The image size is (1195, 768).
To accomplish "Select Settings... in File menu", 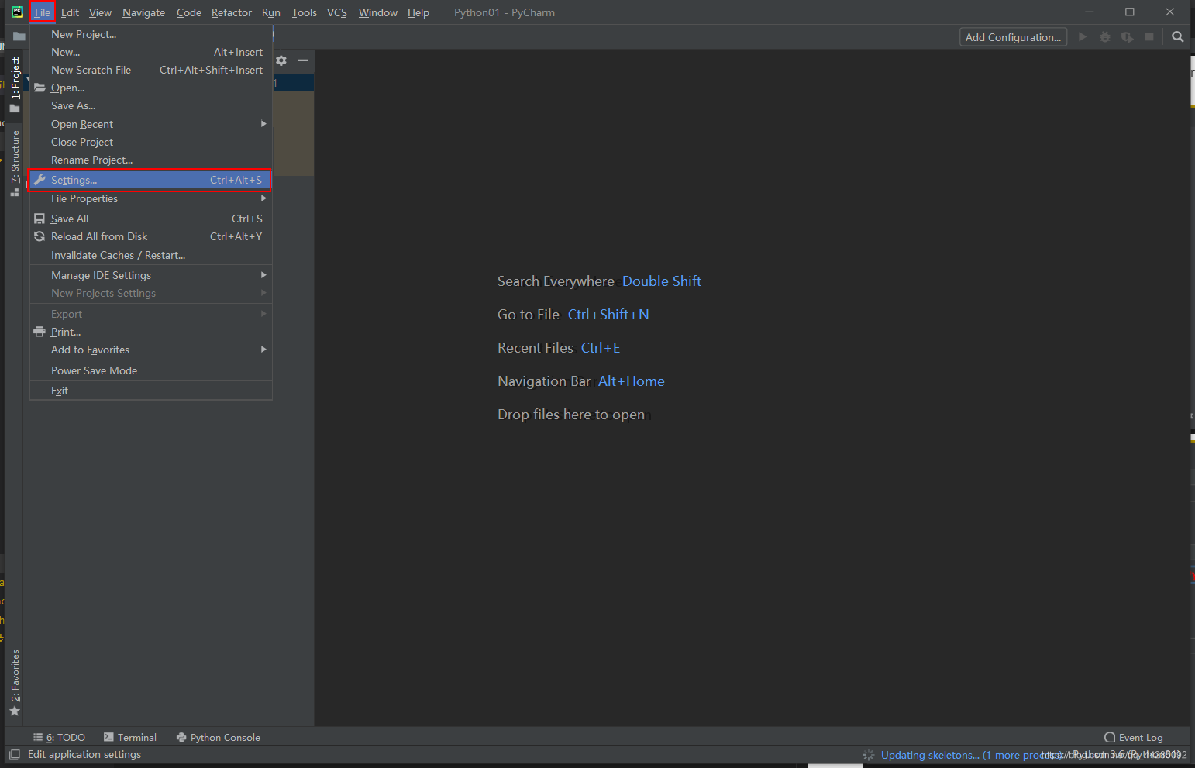I will 150,180.
